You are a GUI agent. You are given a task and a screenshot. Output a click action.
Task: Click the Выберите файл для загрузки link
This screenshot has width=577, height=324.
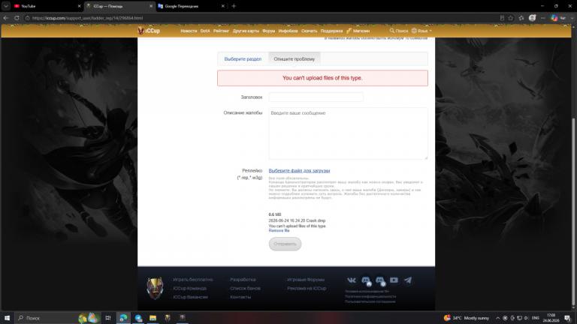coord(299,170)
